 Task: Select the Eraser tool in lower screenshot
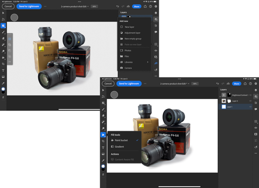(103, 116)
